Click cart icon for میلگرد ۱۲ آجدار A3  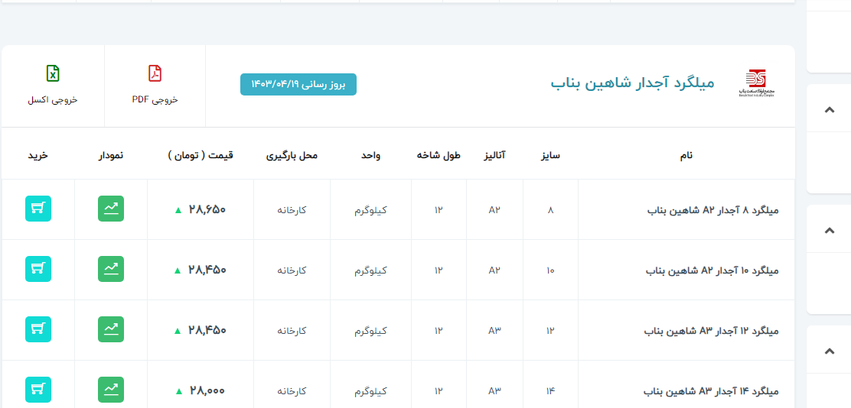point(38,329)
